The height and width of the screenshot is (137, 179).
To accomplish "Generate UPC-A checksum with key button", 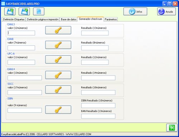I will coord(58,59).
